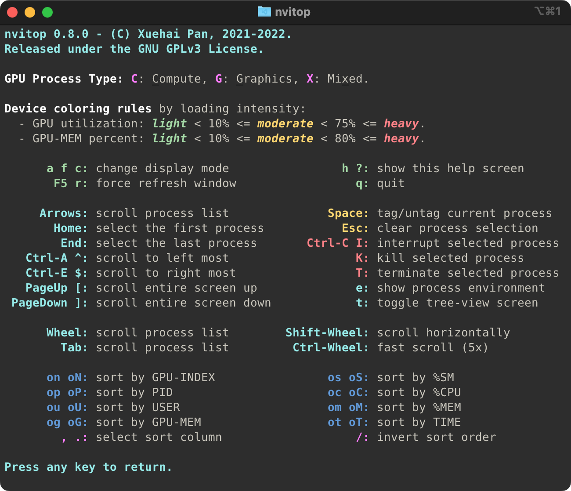Close the nvitop terminal window
The height and width of the screenshot is (491, 571).
(x=12, y=12)
